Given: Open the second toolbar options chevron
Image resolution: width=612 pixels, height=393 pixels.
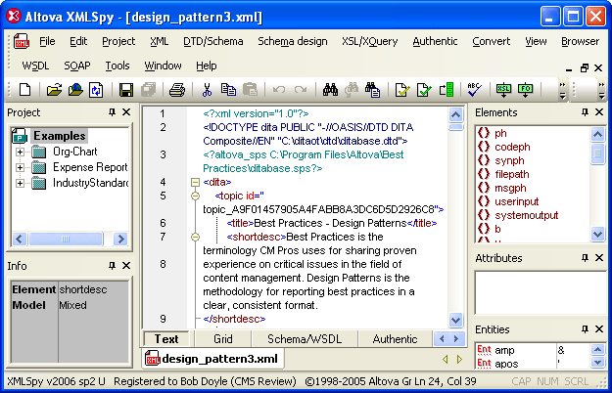Looking at the screenshot, I should tap(601, 90).
